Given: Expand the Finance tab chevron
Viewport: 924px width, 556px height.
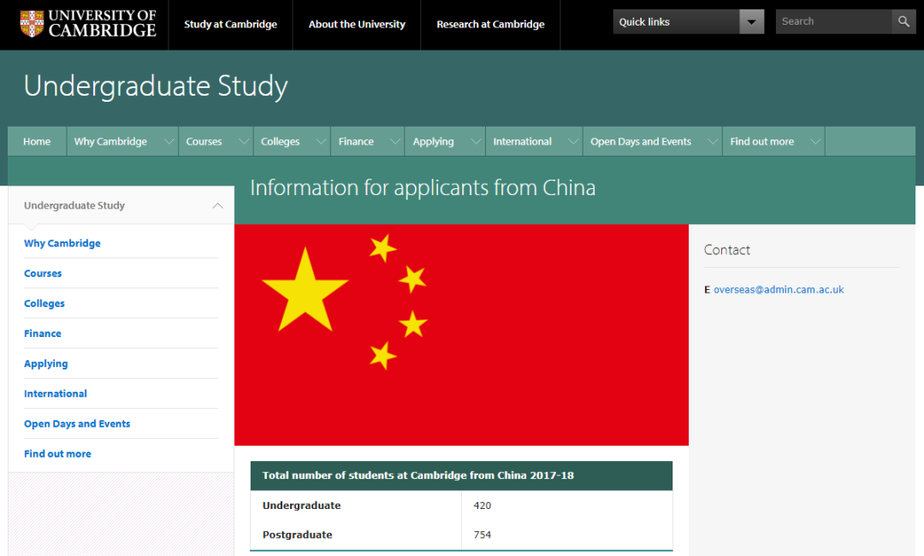Looking at the screenshot, I should point(394,141).
